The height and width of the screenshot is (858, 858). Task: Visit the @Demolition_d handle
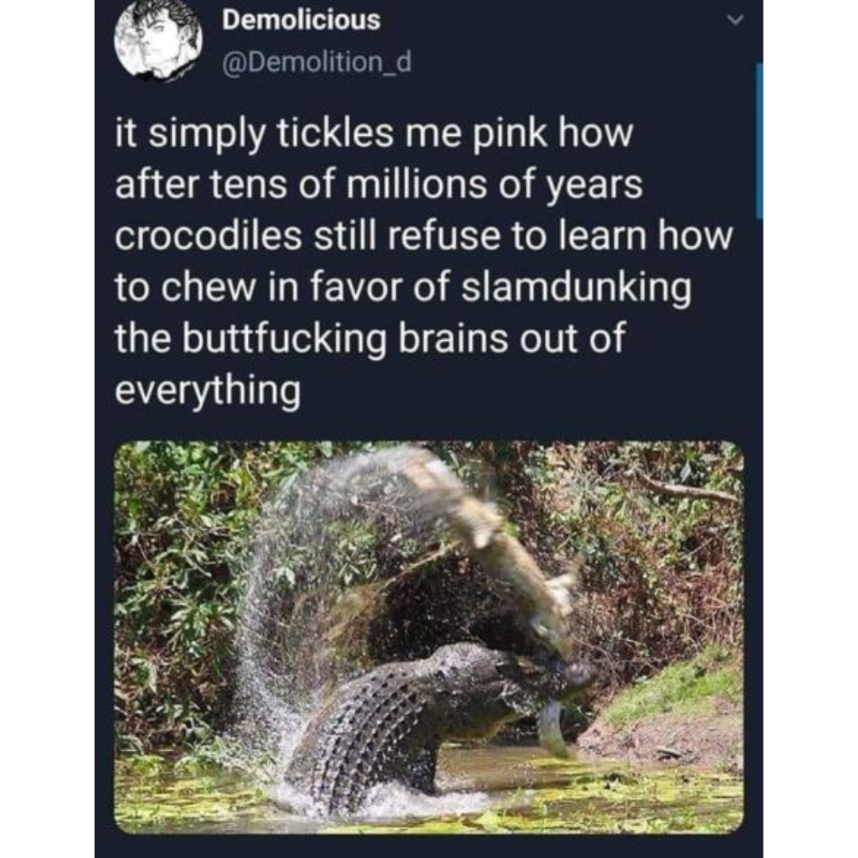pyautogui.click(x=316, y=62)
